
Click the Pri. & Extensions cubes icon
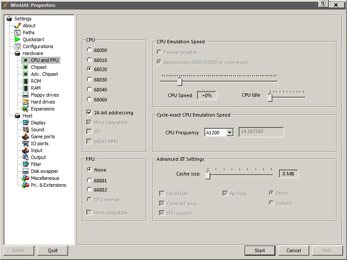[x=26, y=185]
